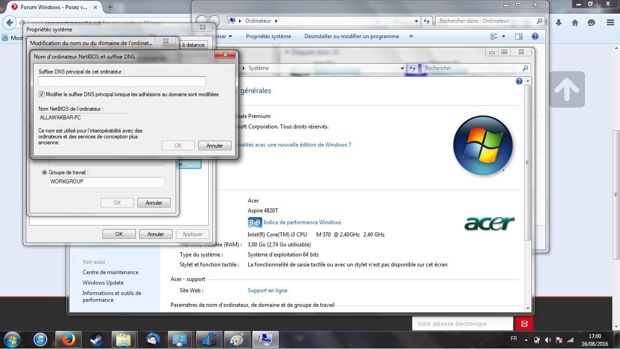Open the Firefox hamburger menu
Image resolution: width=620 pixels, height=349 pixels.
(610, 23)
